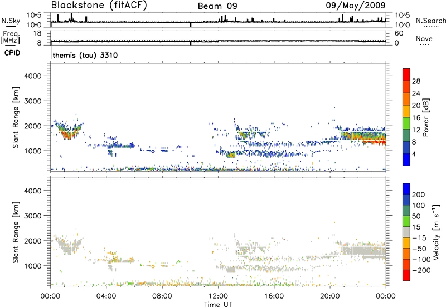The image size is (446, 308).
Task: Click the 'CPID' row label
Action: (x=12, y=53)
